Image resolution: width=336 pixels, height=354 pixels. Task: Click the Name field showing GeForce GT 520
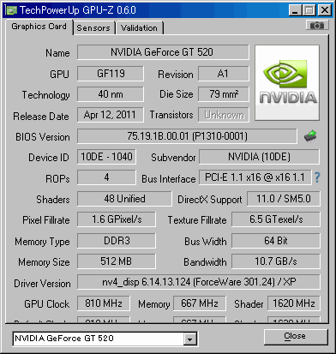[x=163, y=52]
